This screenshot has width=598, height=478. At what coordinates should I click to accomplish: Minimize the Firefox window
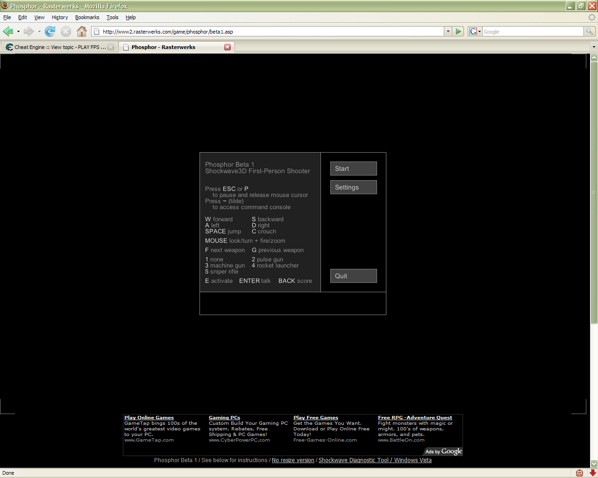(x=571, y=6)
